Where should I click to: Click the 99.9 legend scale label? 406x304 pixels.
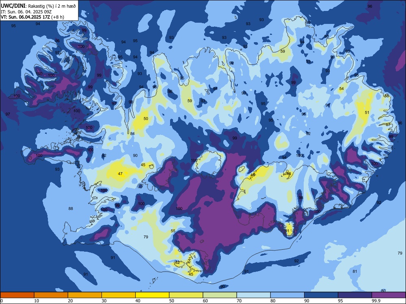376,301
